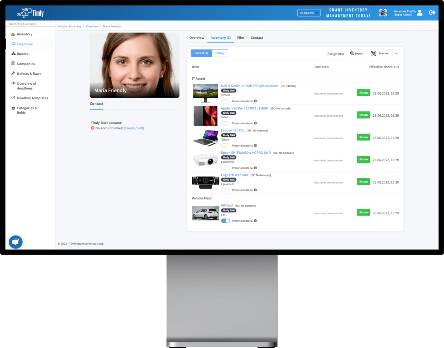444x348 pixels.
Task: Click info icon beside VW Golf Personal material
Action: point(256,221)
